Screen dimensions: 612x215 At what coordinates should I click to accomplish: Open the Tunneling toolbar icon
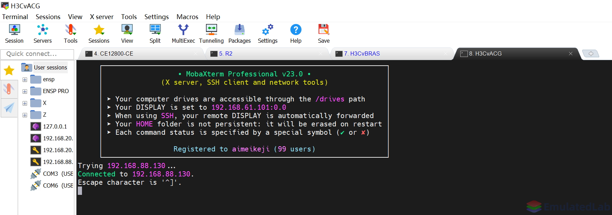coord(211,34)
